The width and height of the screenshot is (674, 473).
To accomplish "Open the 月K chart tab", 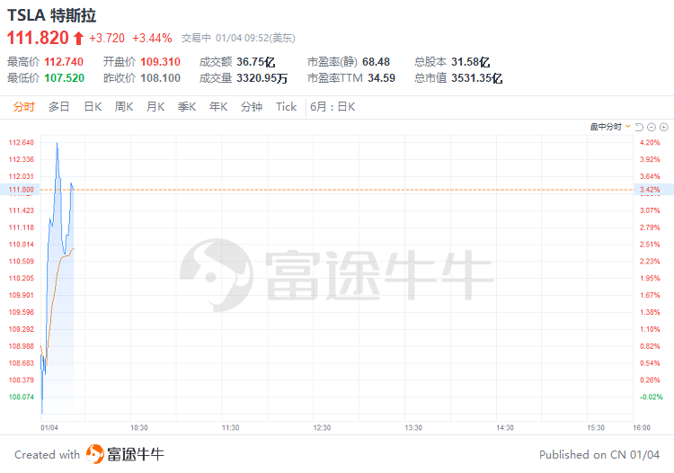I will (155, 107).
